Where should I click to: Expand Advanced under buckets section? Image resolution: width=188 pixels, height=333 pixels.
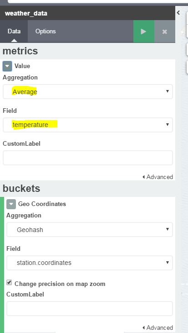[x=158, y=328]
